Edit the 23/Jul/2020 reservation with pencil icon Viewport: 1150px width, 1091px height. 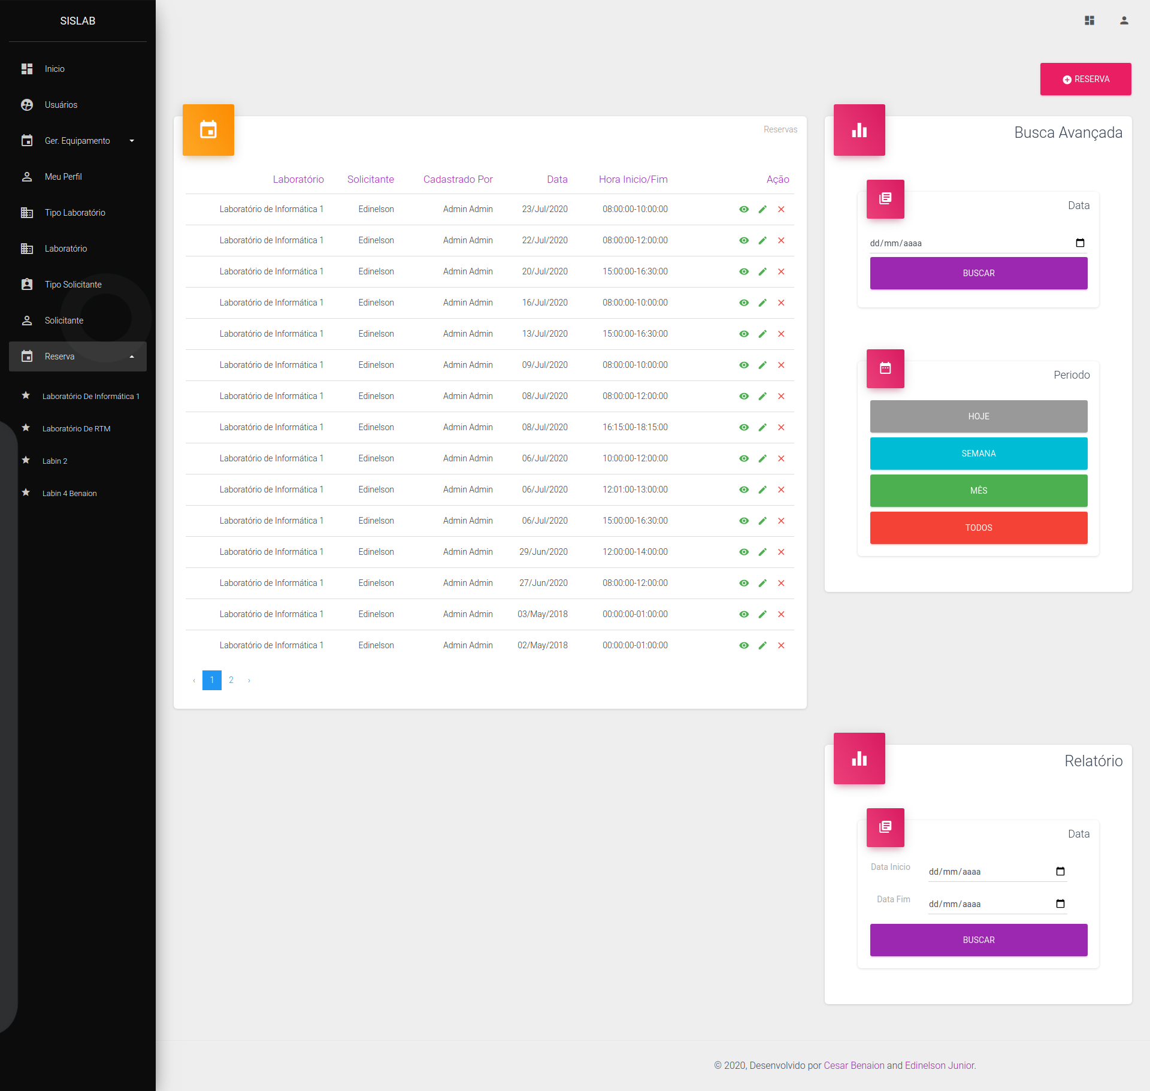coord(762,209)
